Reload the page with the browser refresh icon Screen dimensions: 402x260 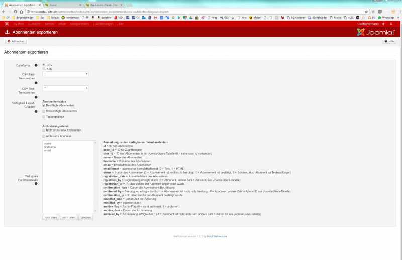tap(16, 11)
